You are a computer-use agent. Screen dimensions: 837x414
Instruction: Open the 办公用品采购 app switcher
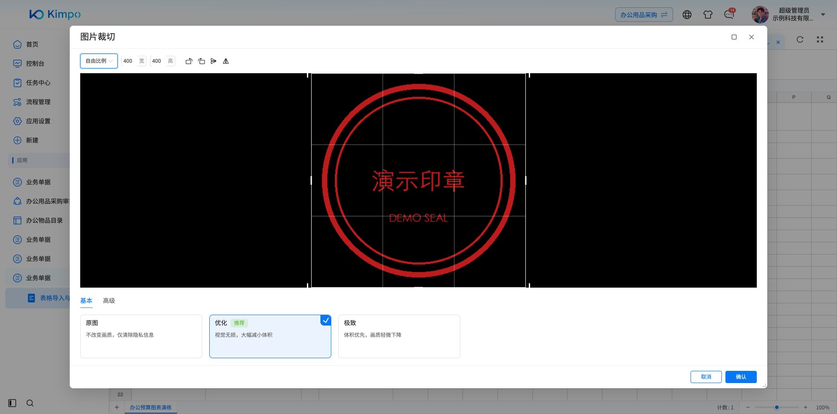pos(644,15)
